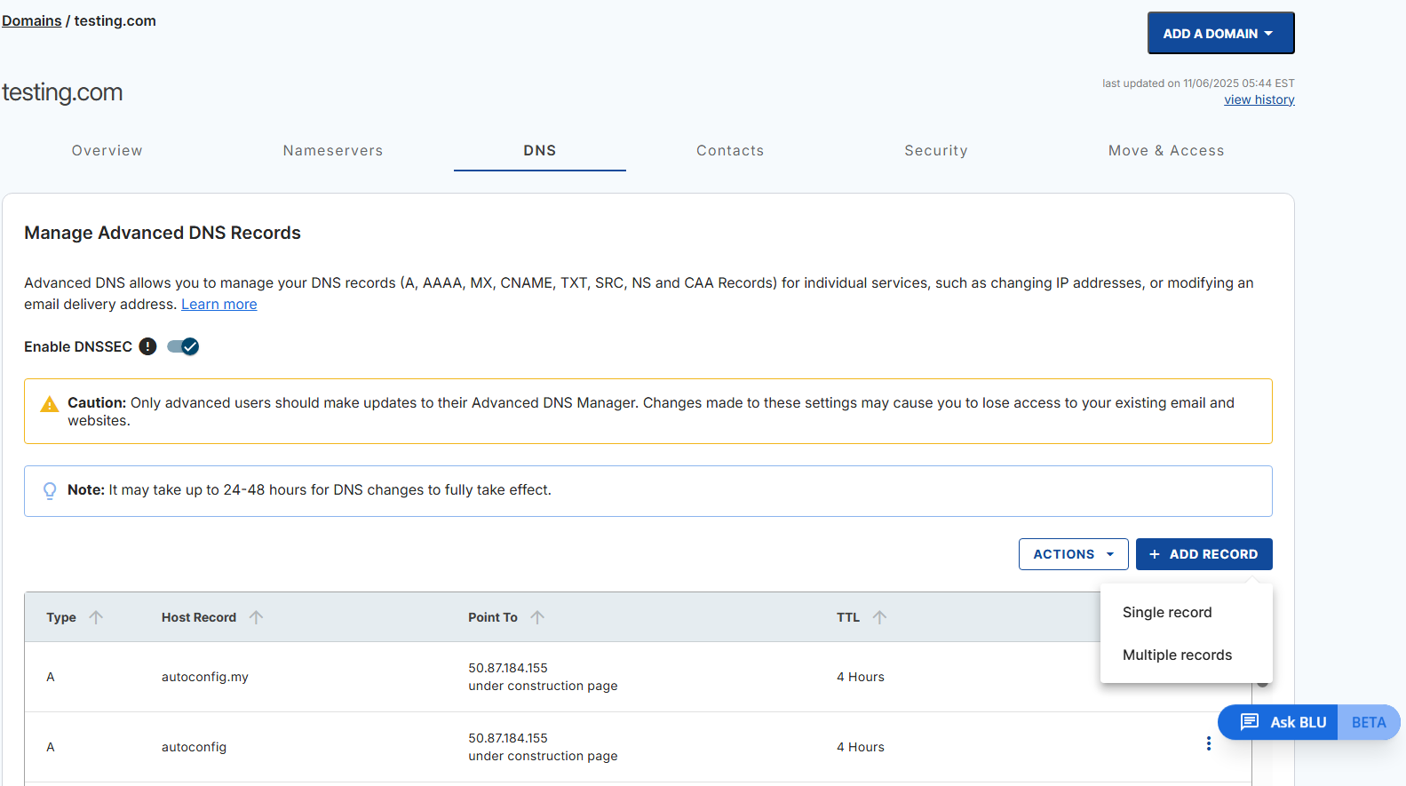Screen dimensions: 1406x786
Task: Click the Type column header
Action: tap(61, 617)
